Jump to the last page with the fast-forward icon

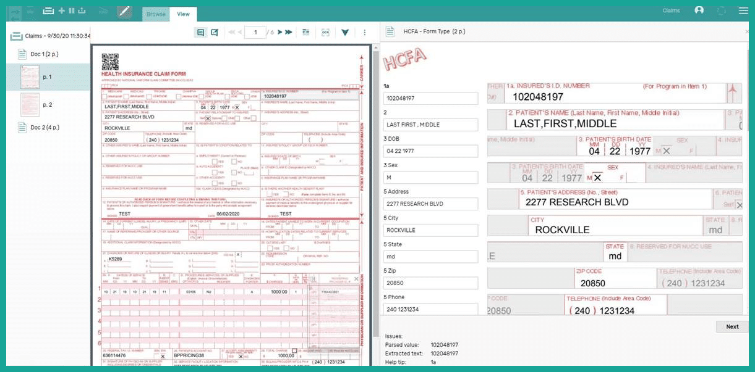[287, 31]
